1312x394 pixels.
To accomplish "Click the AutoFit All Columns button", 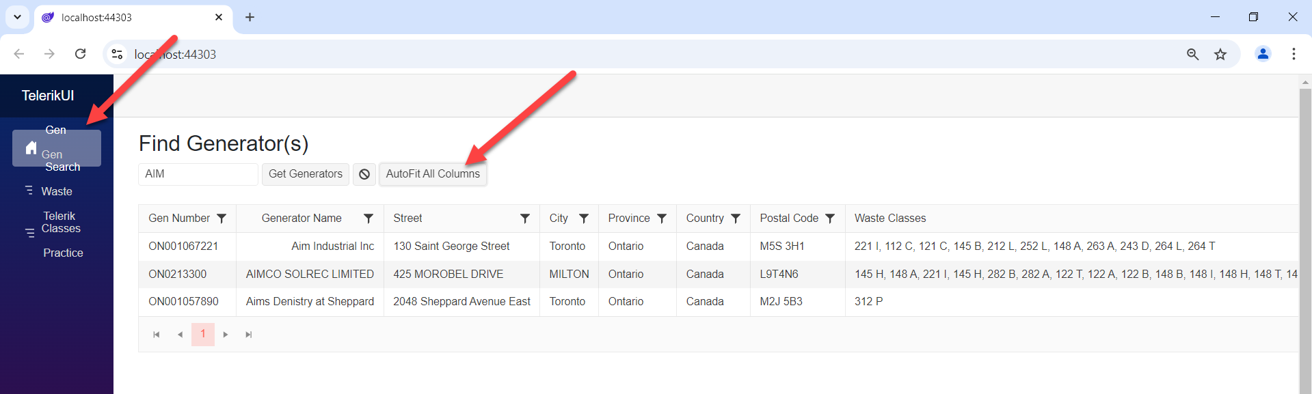I will tap(433, 174).
